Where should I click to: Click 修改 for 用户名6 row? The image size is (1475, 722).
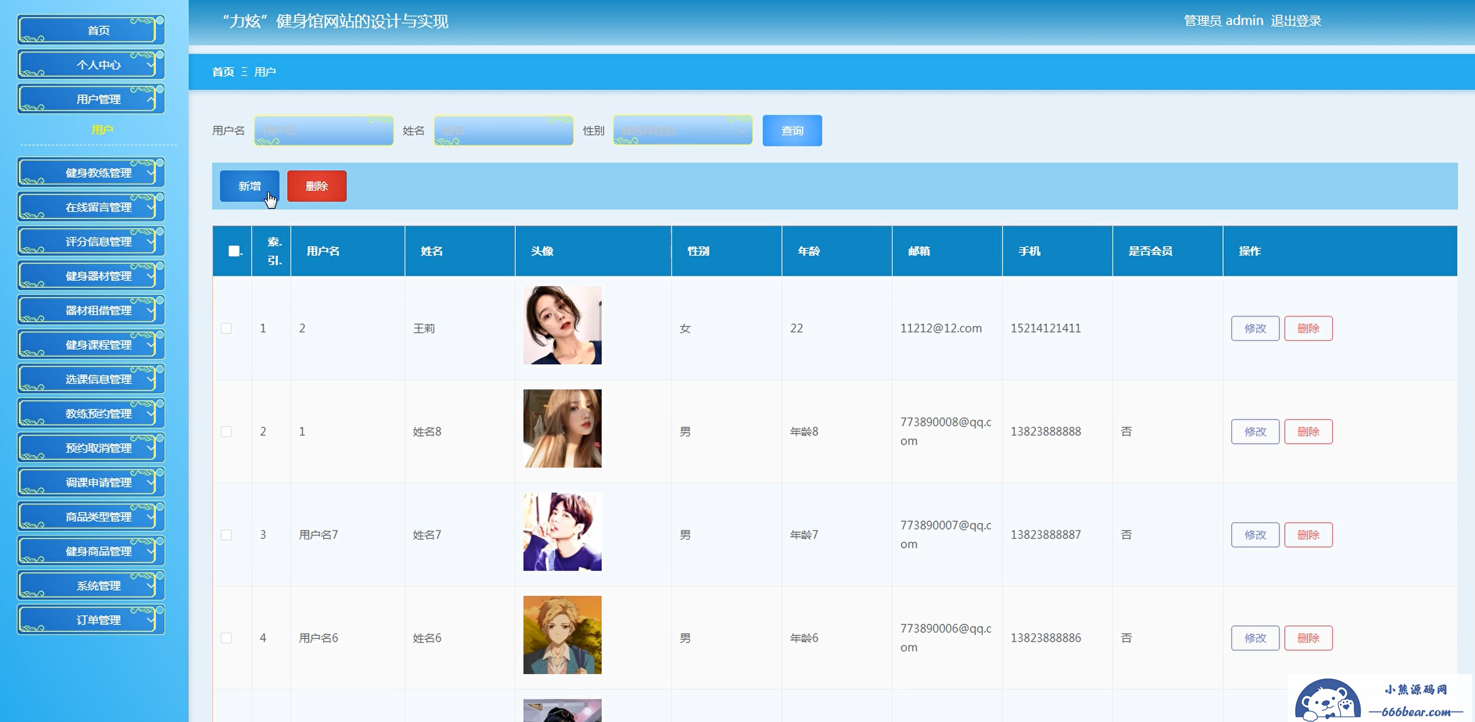point(1255,637)
